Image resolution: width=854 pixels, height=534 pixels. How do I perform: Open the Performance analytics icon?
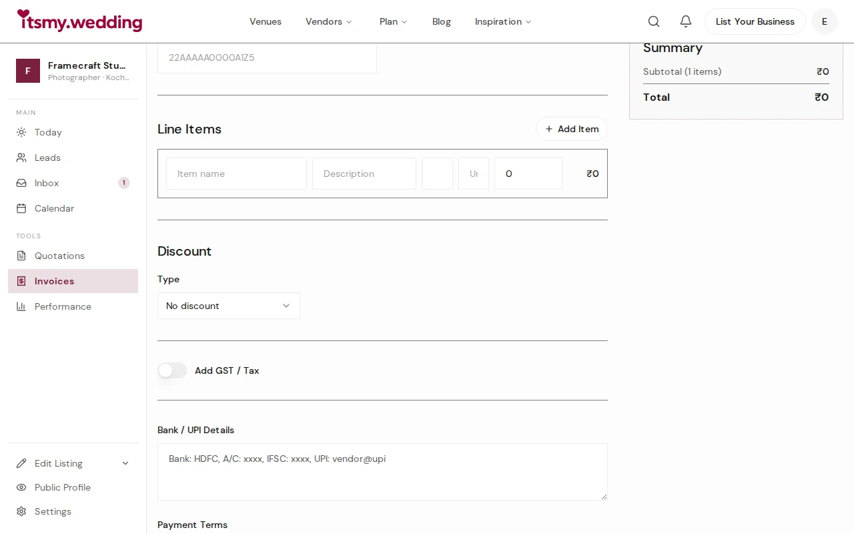[22, 306]
